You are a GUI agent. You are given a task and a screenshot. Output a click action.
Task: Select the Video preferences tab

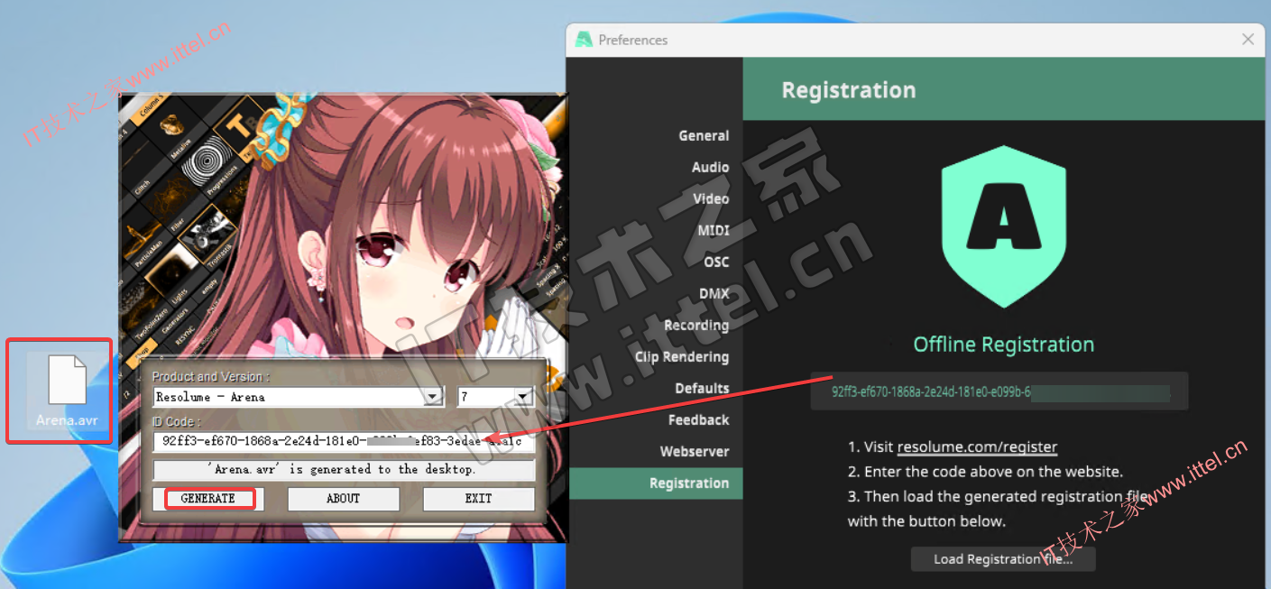[x=710, y=199]
